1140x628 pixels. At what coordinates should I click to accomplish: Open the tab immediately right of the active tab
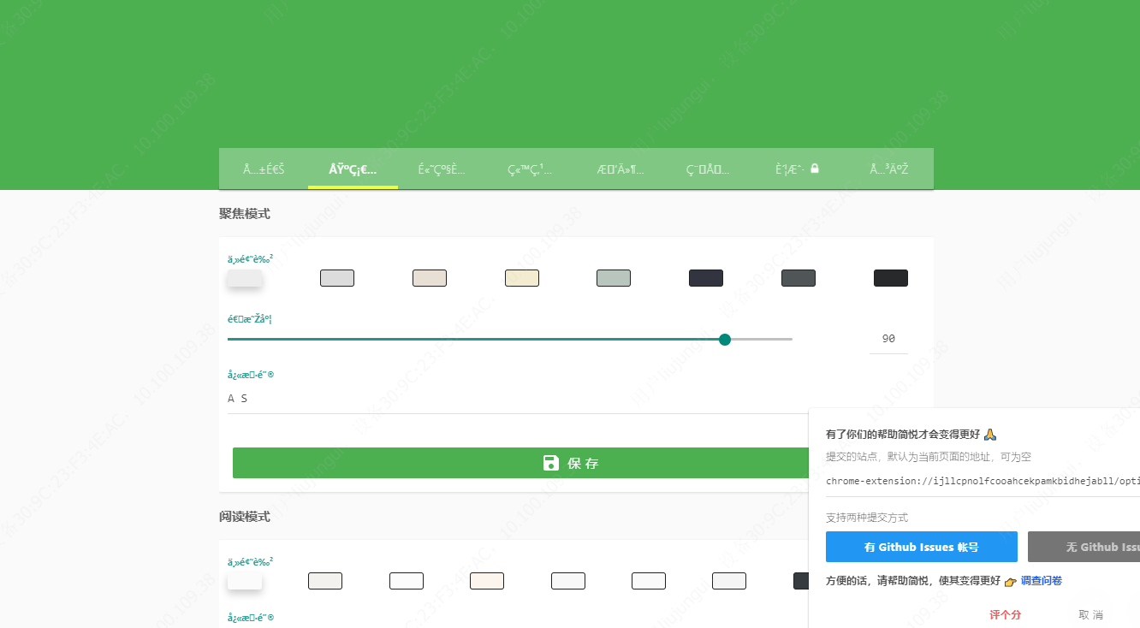[442, 169]
